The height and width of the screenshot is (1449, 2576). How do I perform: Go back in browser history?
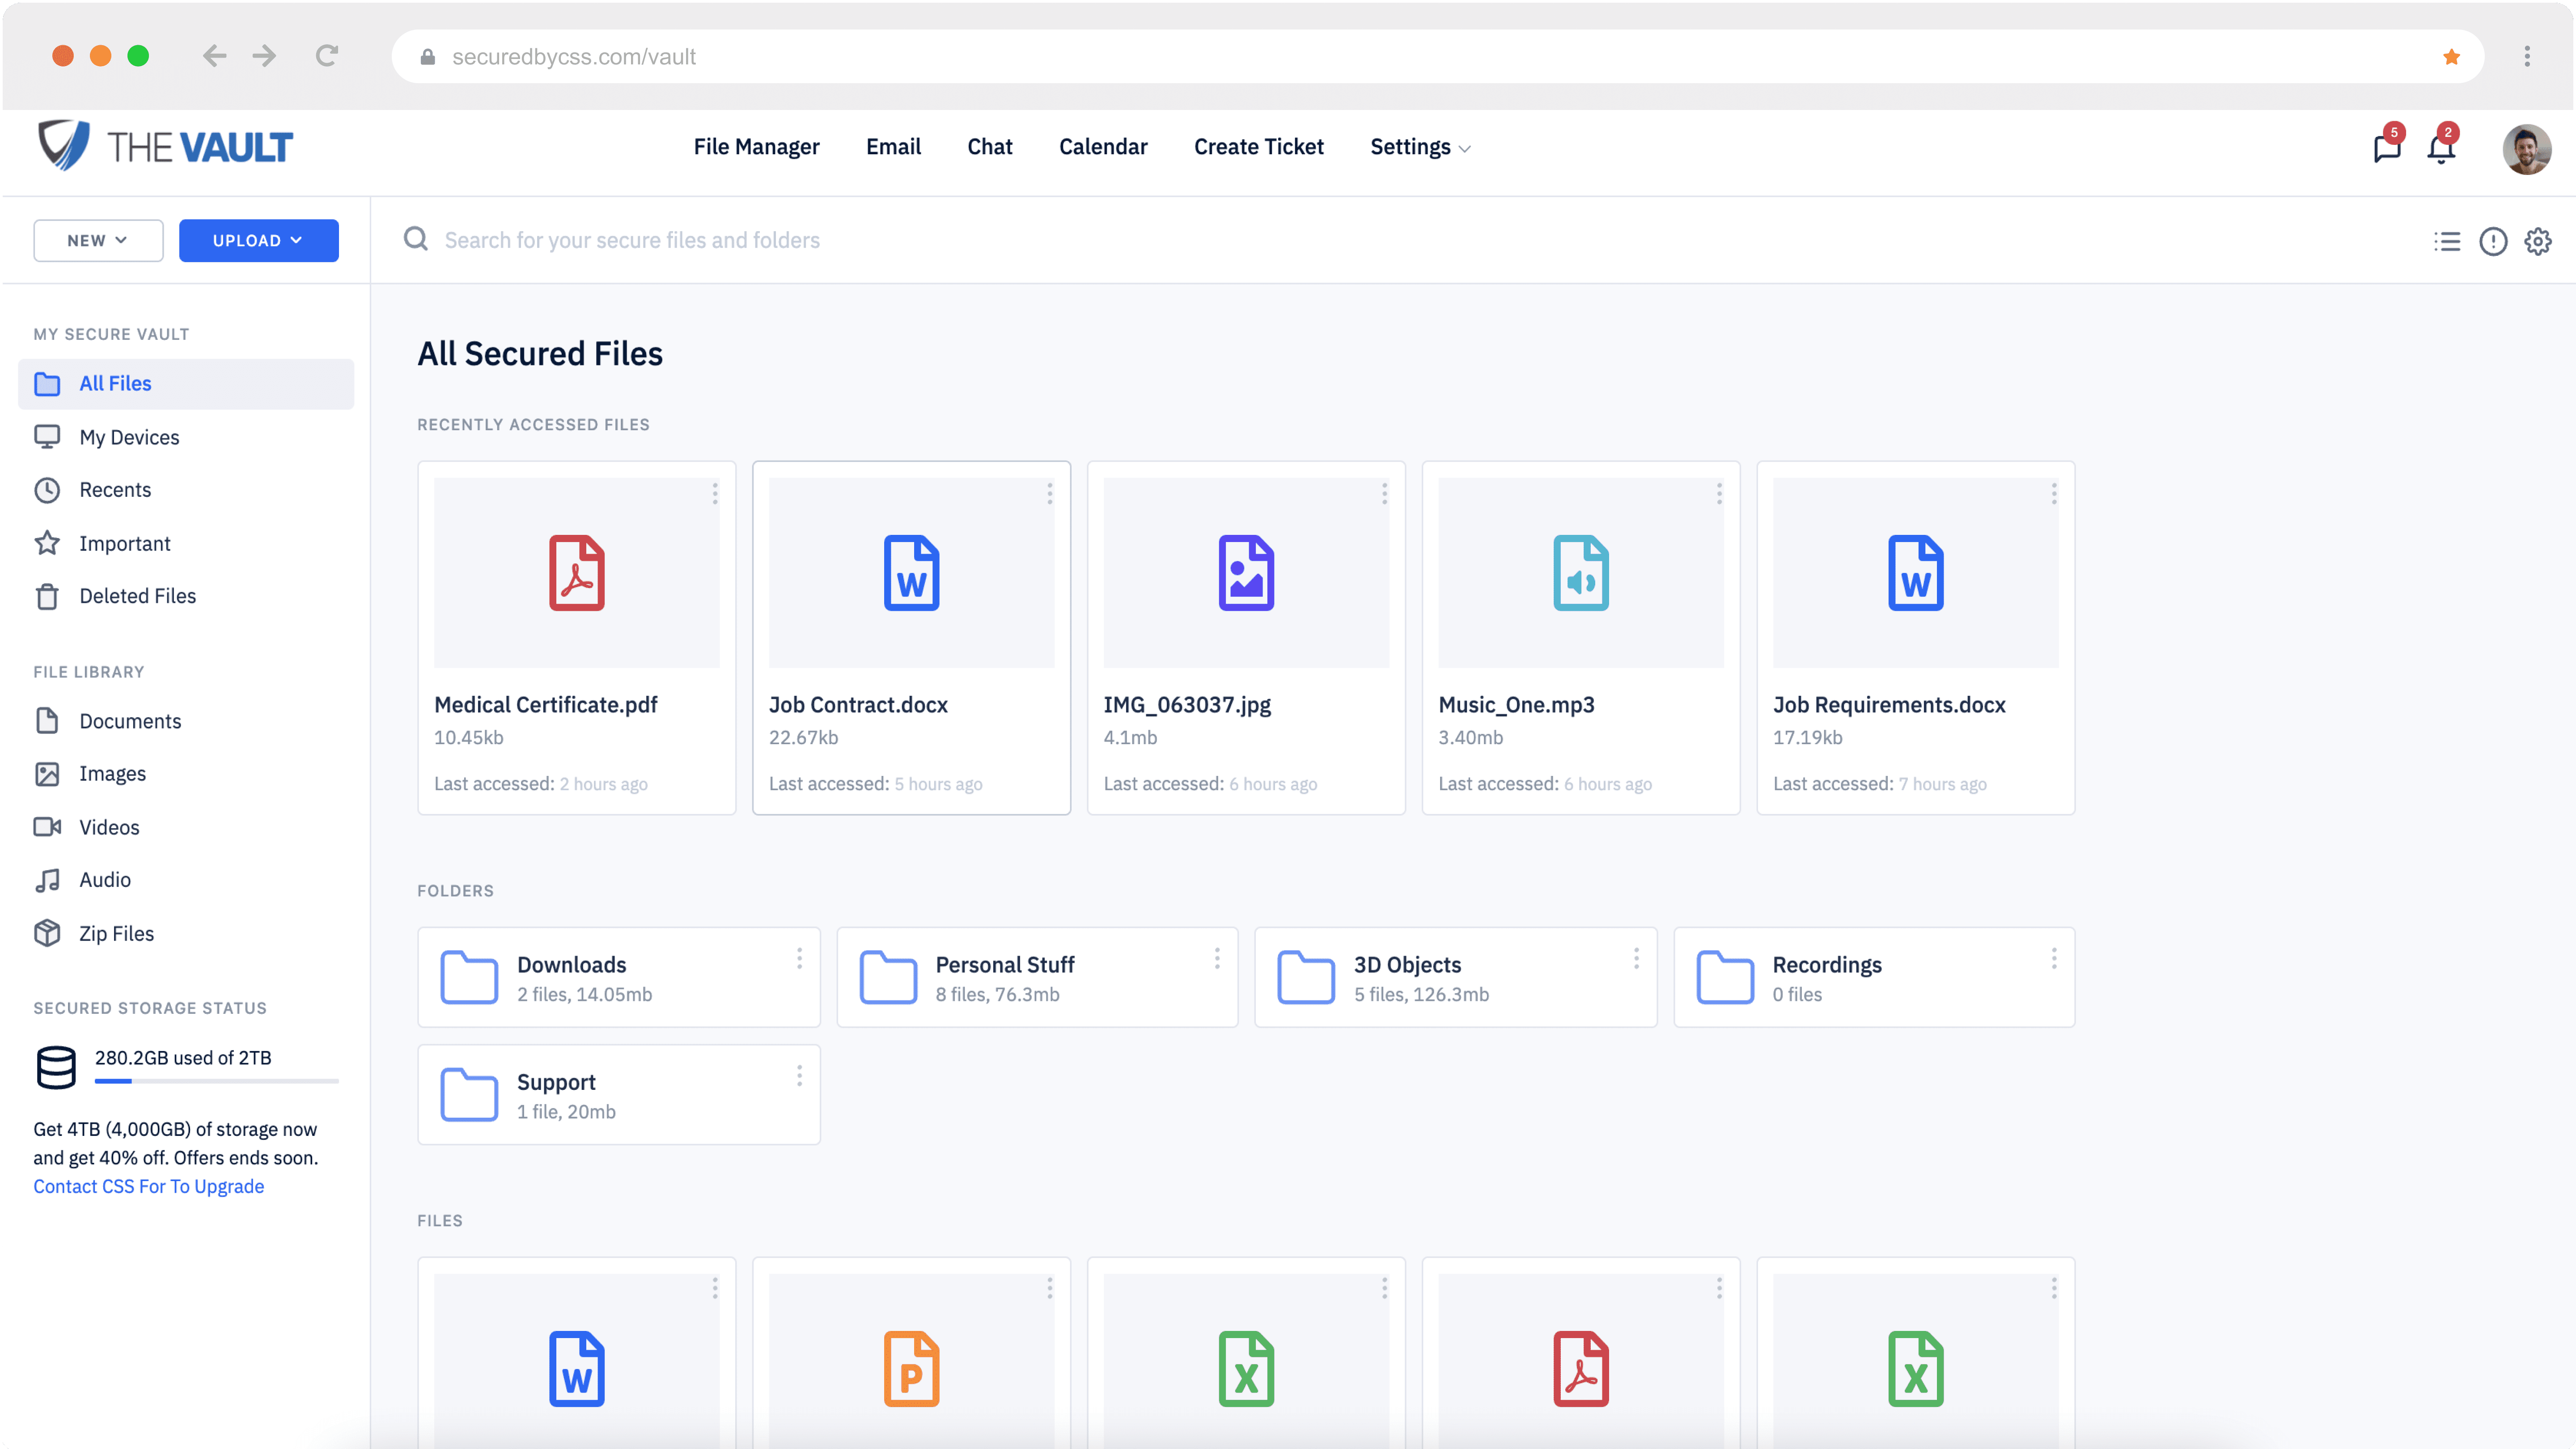pos(214,56)
